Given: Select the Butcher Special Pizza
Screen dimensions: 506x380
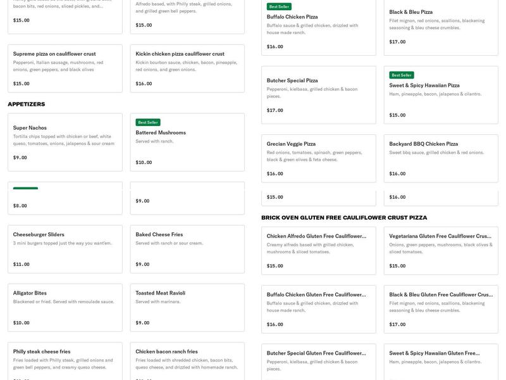Looking at the screenshot, I should (318, 95).
